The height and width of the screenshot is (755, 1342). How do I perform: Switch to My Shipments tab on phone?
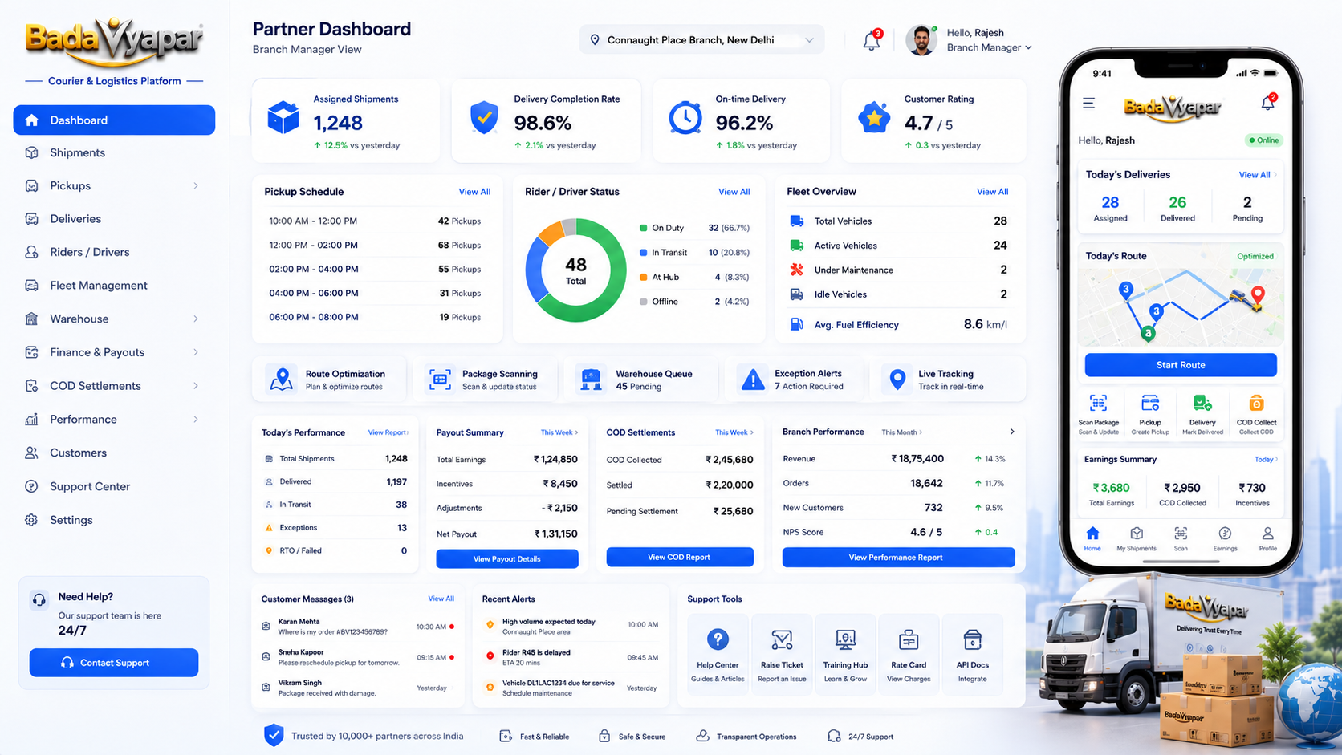point(1137,539)
